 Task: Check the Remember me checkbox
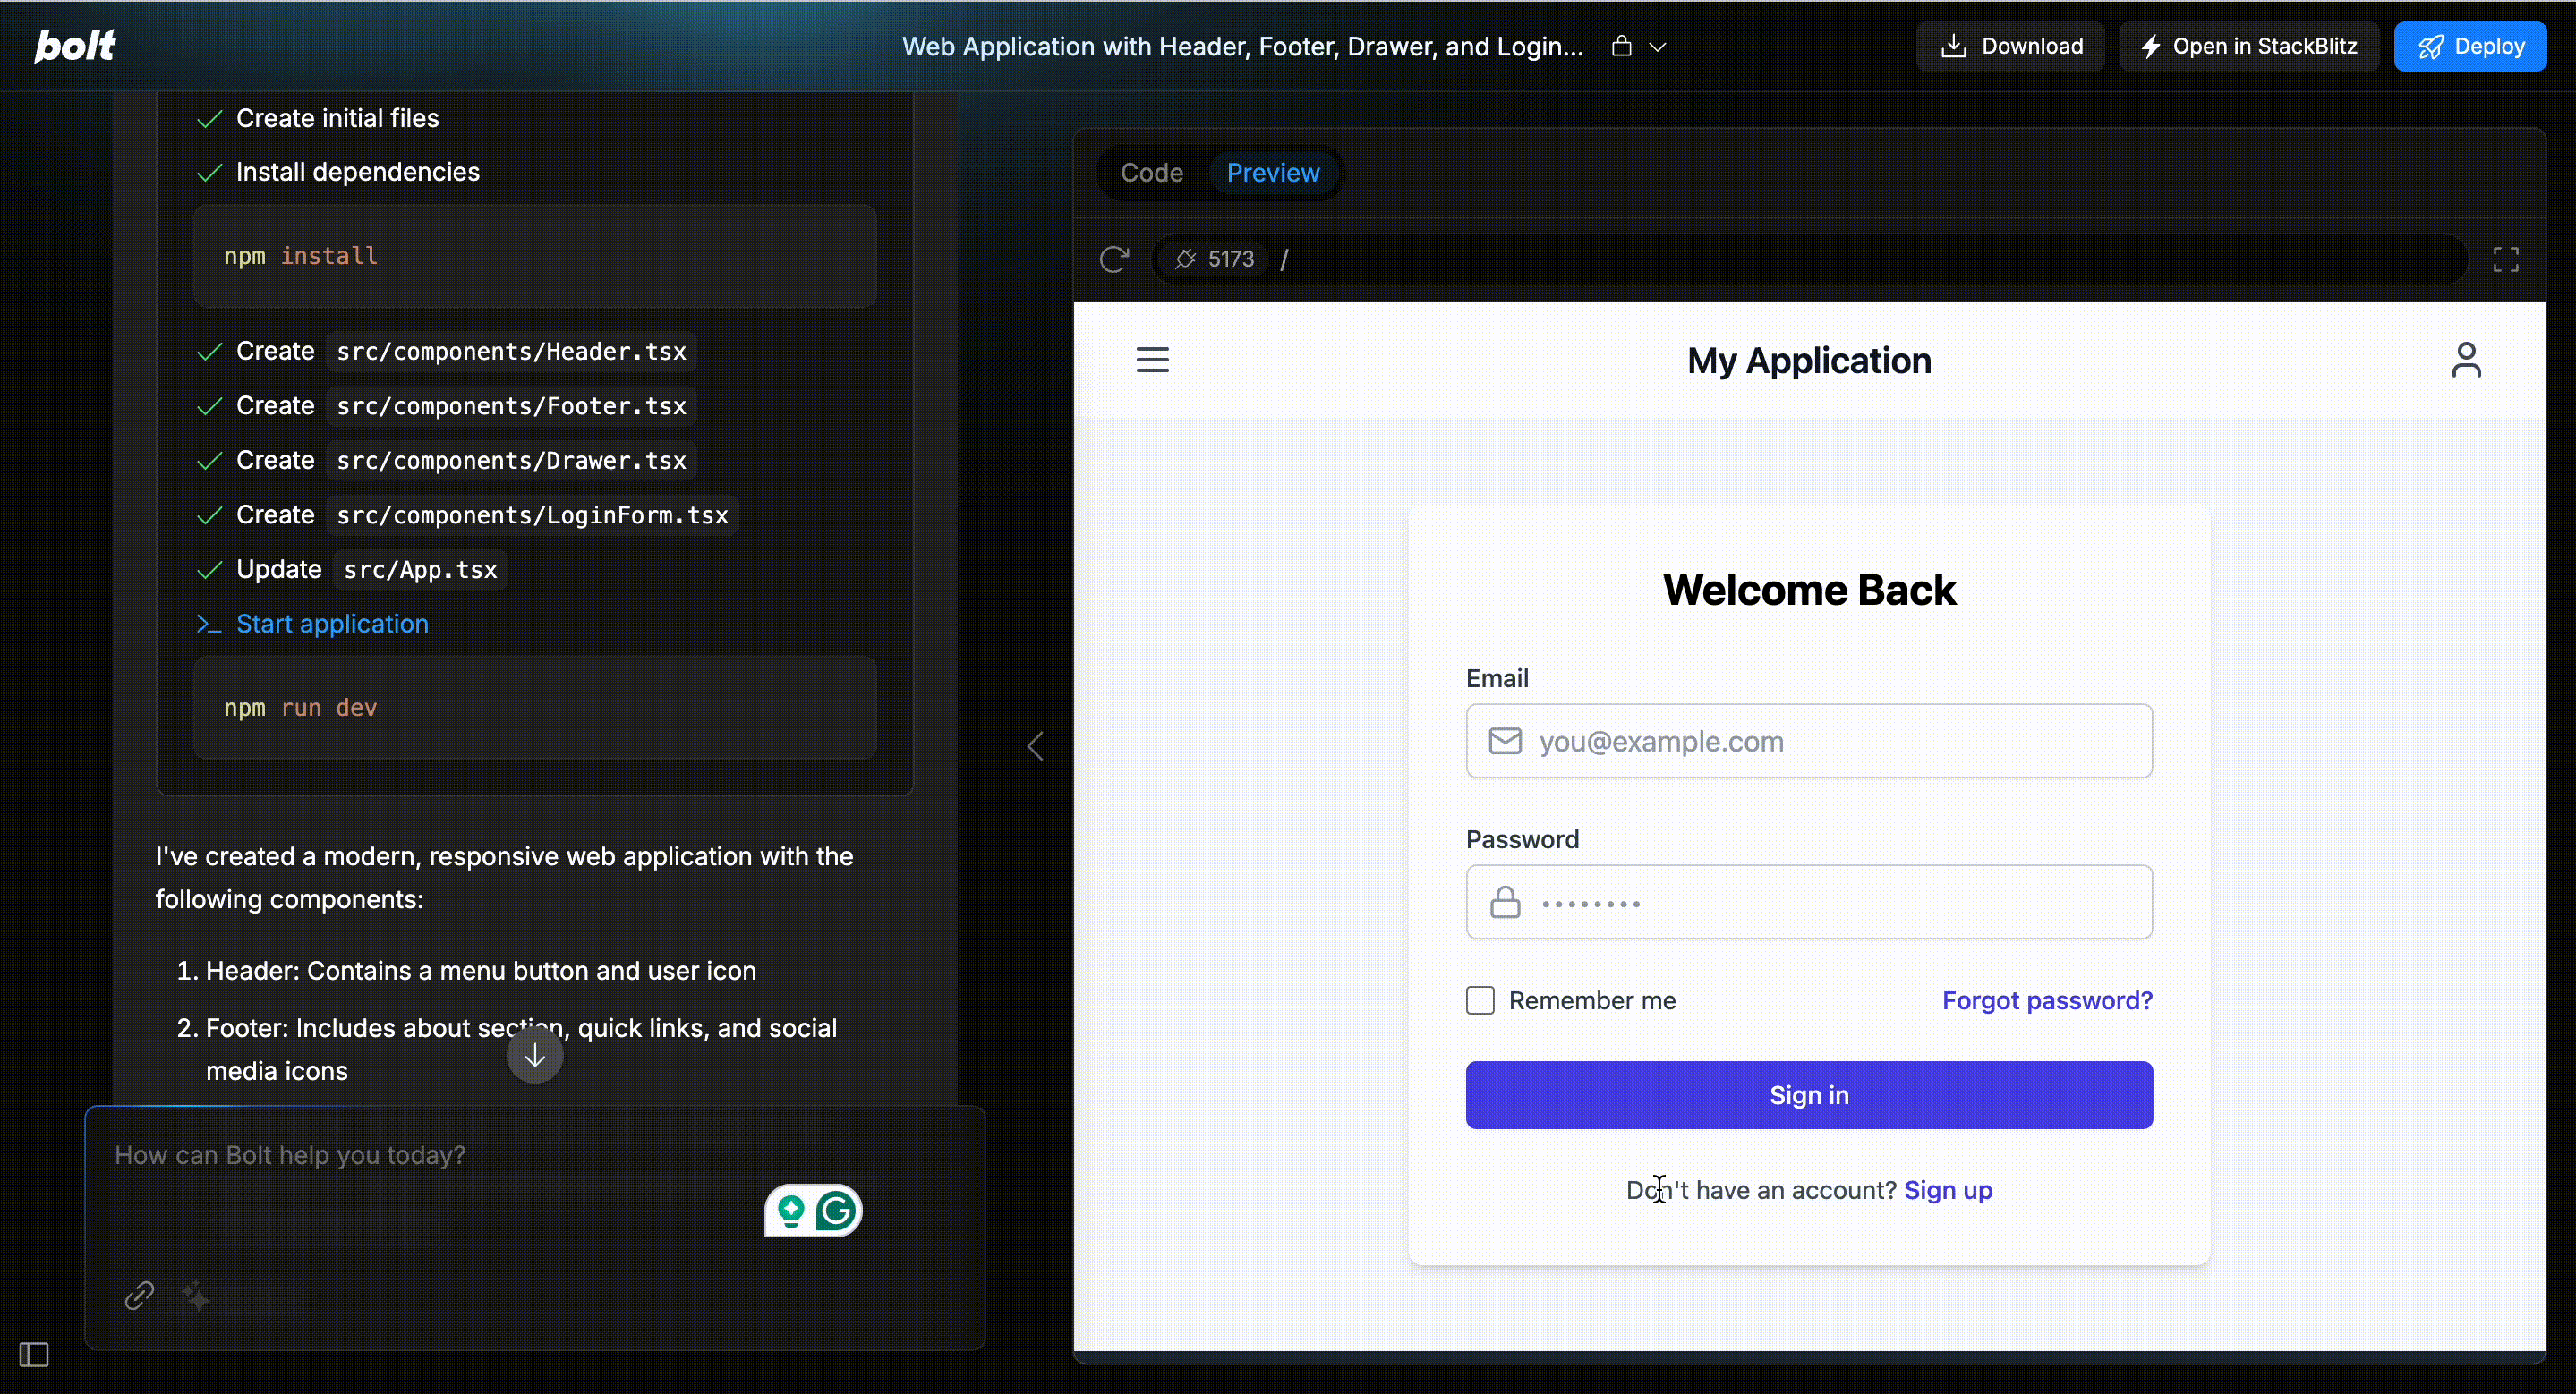click(1480, 1000)
